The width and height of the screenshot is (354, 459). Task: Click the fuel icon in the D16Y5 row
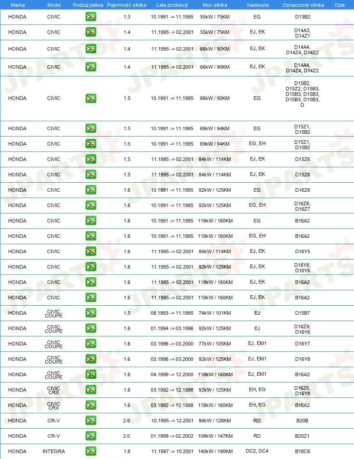[x=91, y=251]
